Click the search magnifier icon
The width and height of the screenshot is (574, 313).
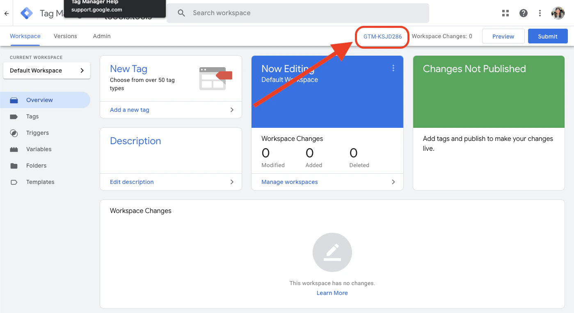[x=181, y=13]
